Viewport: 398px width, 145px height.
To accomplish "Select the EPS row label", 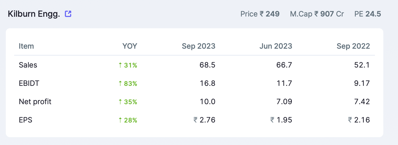I will click(25, 120).
